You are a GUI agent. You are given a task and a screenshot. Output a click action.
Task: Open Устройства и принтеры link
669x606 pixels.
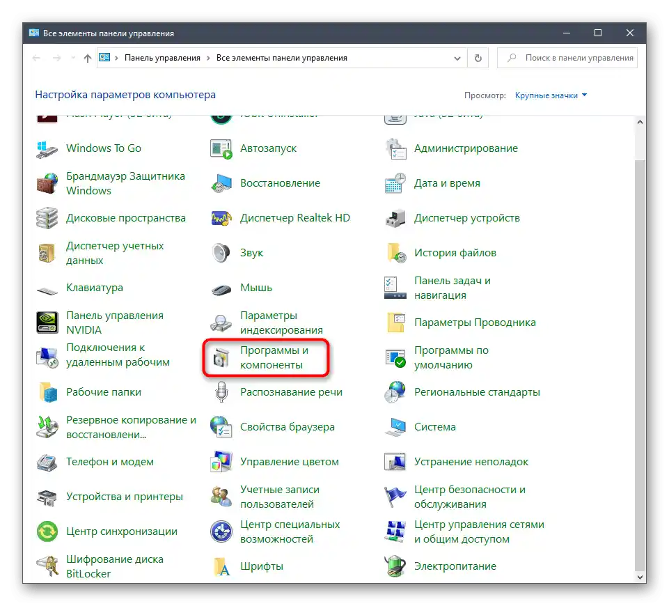[x=124, y=497]
